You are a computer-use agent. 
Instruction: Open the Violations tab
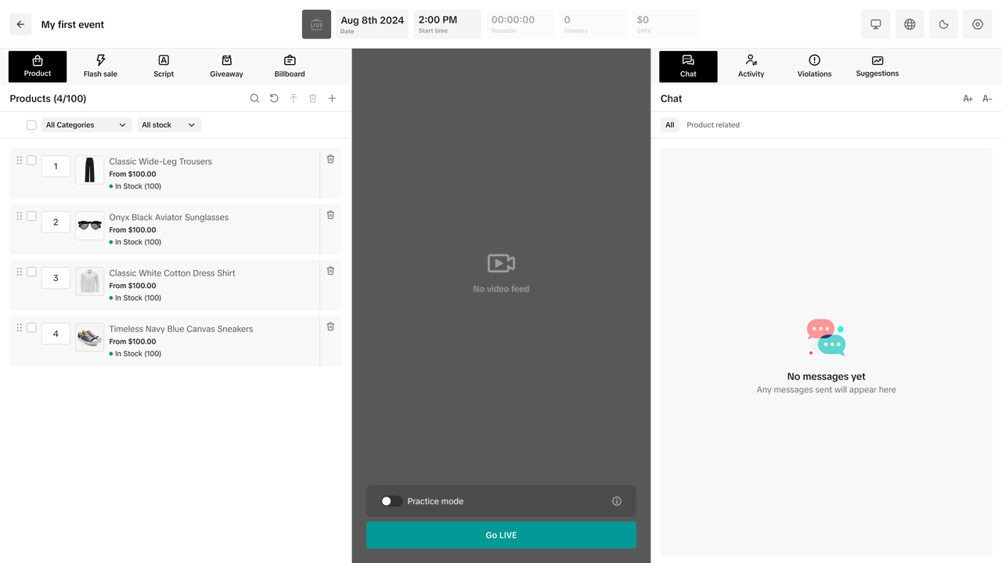point(814,67)
